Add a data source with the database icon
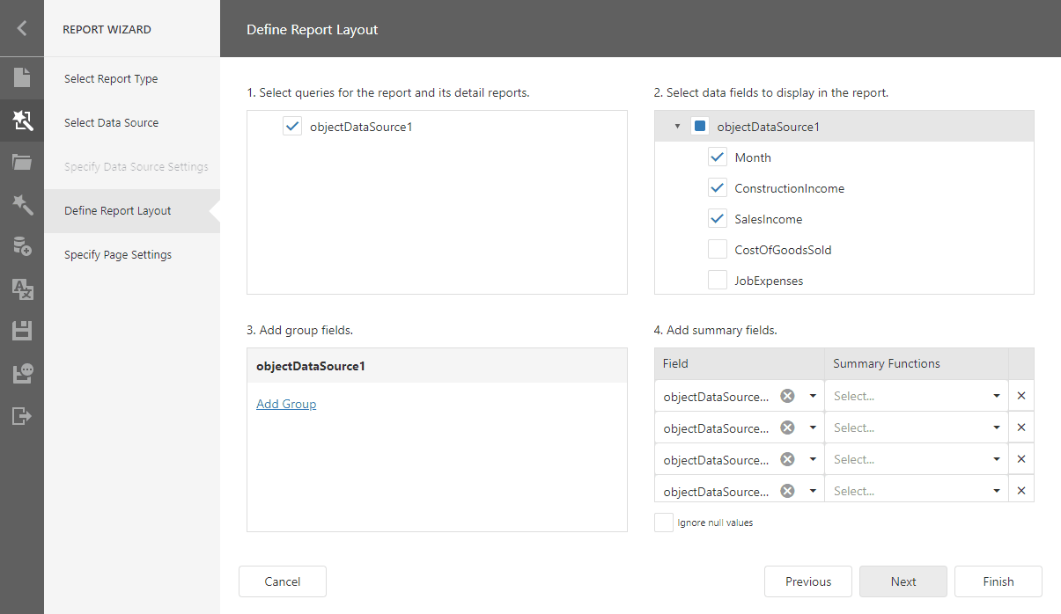 21,246
